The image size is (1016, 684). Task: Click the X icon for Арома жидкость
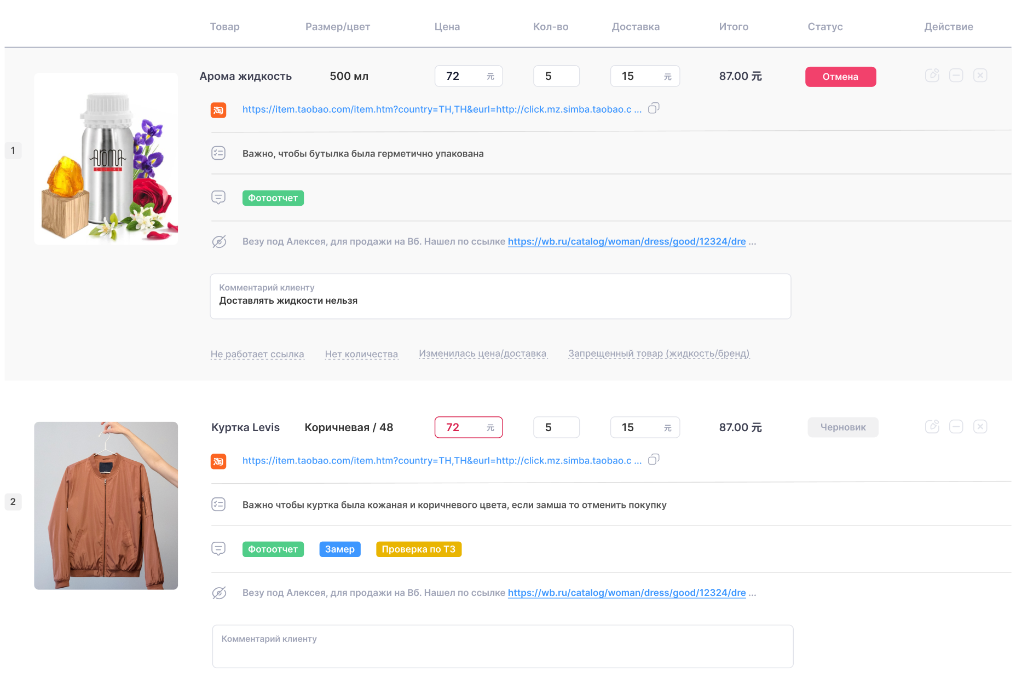click(x=980, y=76)
